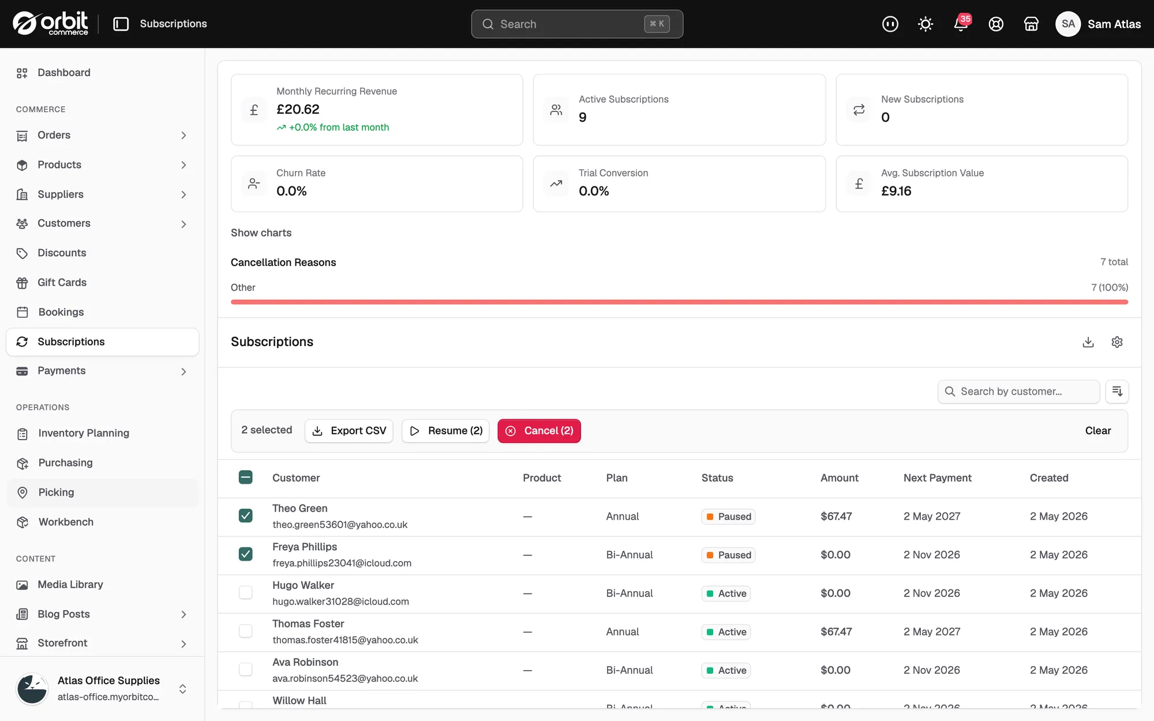Select Subscriptions in the sidebar

[x=103, y=342]
